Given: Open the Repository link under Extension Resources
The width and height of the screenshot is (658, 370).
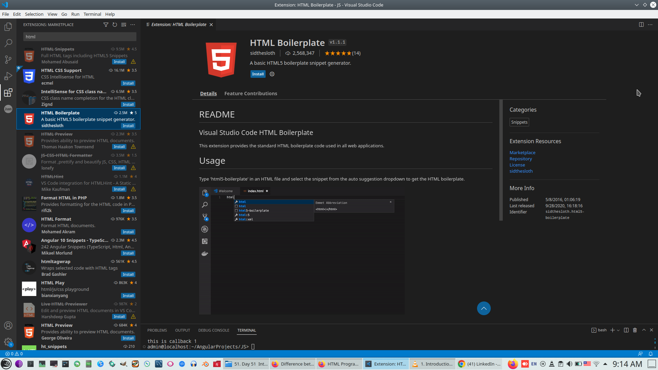Looking at the screenshot, I should pyautogui.click(x=521, y=159).
